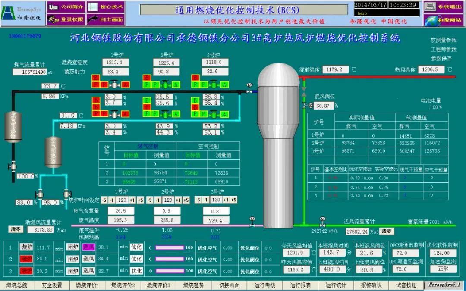Open the 工程师参数 link
The width and height of the screenshot is (466, 291).
click(444, 49)
